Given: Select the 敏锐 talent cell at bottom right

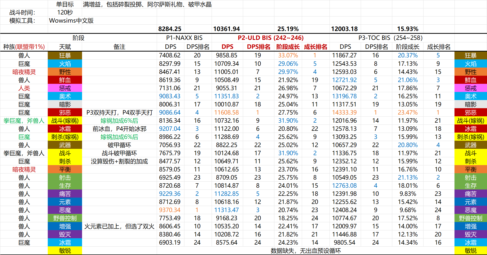Looking at the screenshot, I should [470, 251].
